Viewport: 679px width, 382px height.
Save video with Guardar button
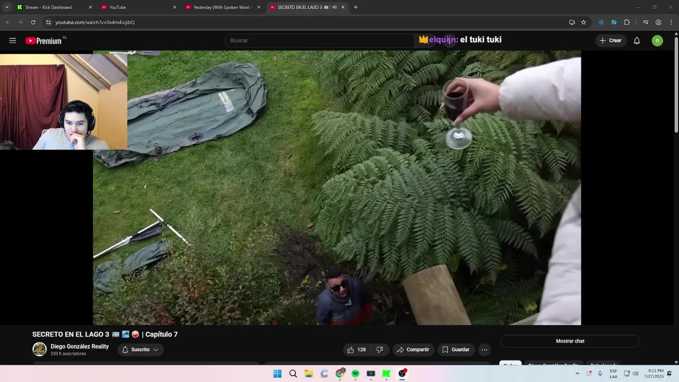456,350
